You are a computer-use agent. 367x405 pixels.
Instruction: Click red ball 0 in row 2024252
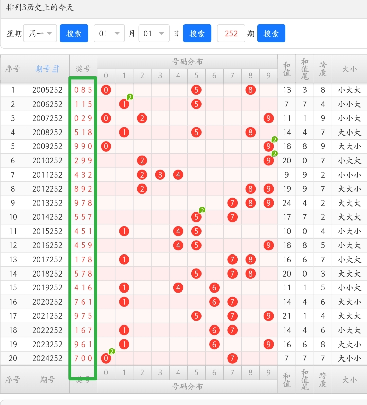[x=106, y=358]
